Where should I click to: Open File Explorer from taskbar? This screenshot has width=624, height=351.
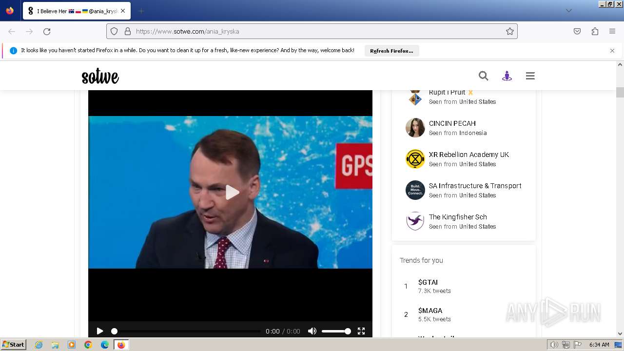coord(55,345)
